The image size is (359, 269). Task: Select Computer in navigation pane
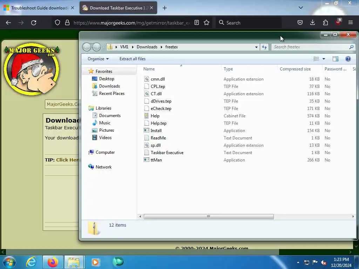pyautogui.click(x=105, y=152)
